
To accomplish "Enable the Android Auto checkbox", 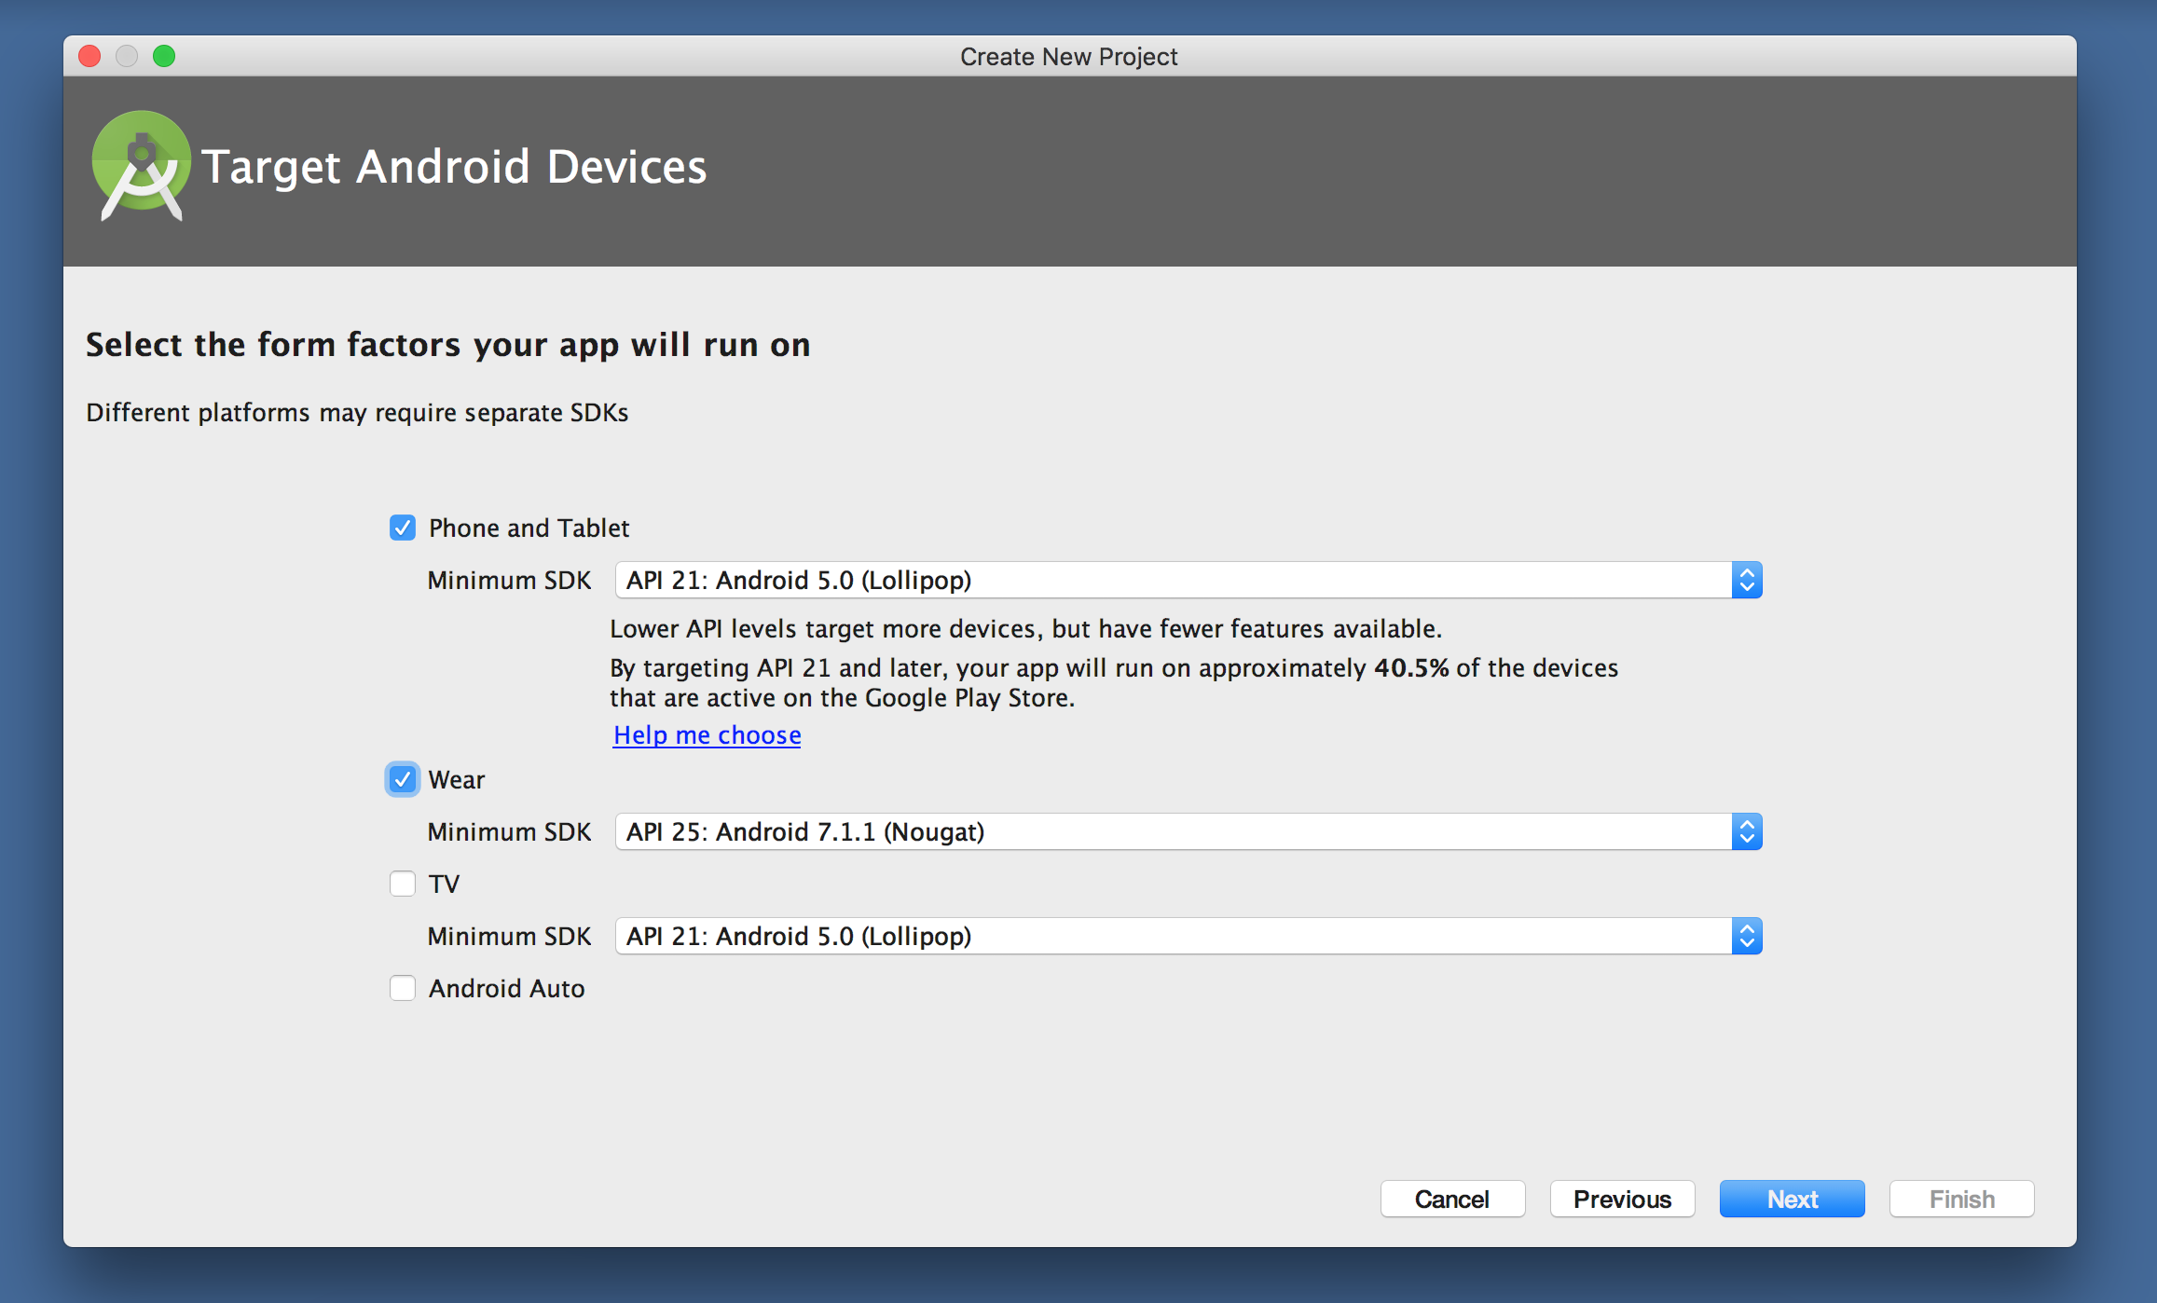I will point(403,988).
